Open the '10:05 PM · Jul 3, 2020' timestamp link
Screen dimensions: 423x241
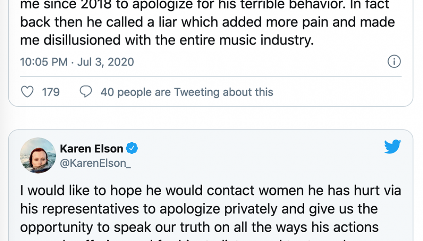(77, 61)
